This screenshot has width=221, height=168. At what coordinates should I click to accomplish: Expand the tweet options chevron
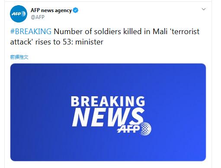pyautogui.click(x=204, y=9)
